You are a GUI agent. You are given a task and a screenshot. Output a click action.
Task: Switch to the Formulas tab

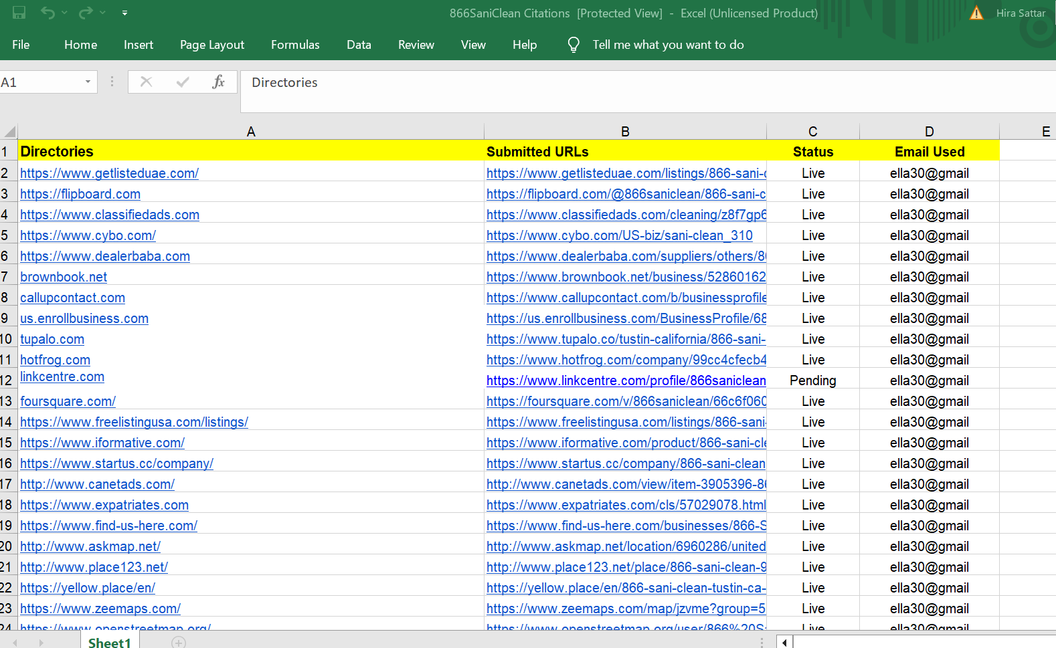coord(295,45)
